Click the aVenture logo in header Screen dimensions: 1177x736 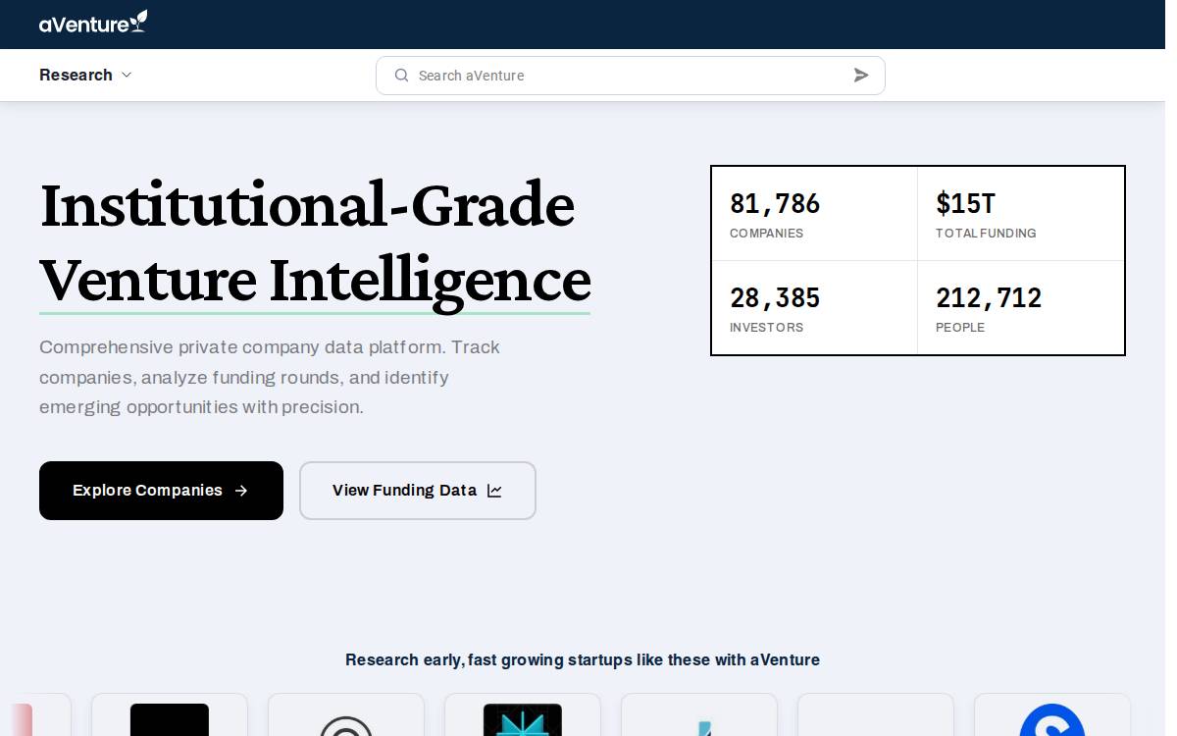coord(93,22)
